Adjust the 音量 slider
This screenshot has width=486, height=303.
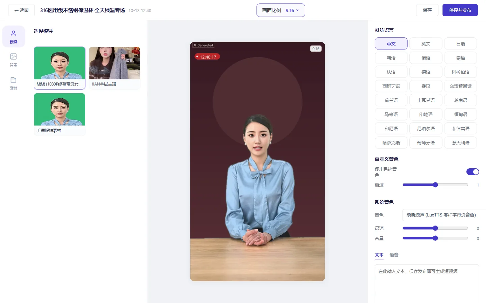[435, 238]
